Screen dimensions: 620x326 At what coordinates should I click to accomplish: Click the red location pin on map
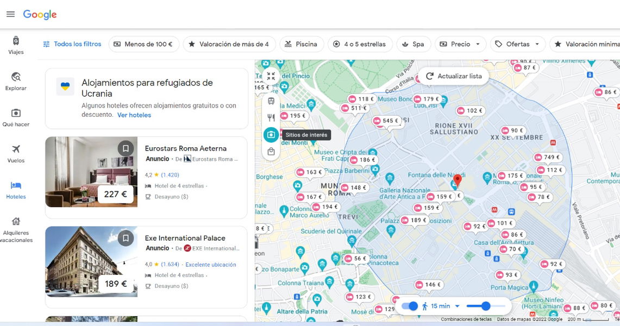(457, 180)
